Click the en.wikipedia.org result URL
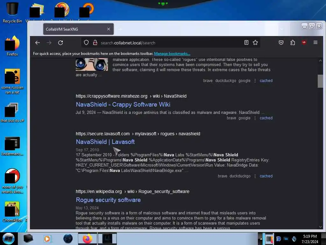The width and height of the screenshot is (326, 245). click(132, 191)
